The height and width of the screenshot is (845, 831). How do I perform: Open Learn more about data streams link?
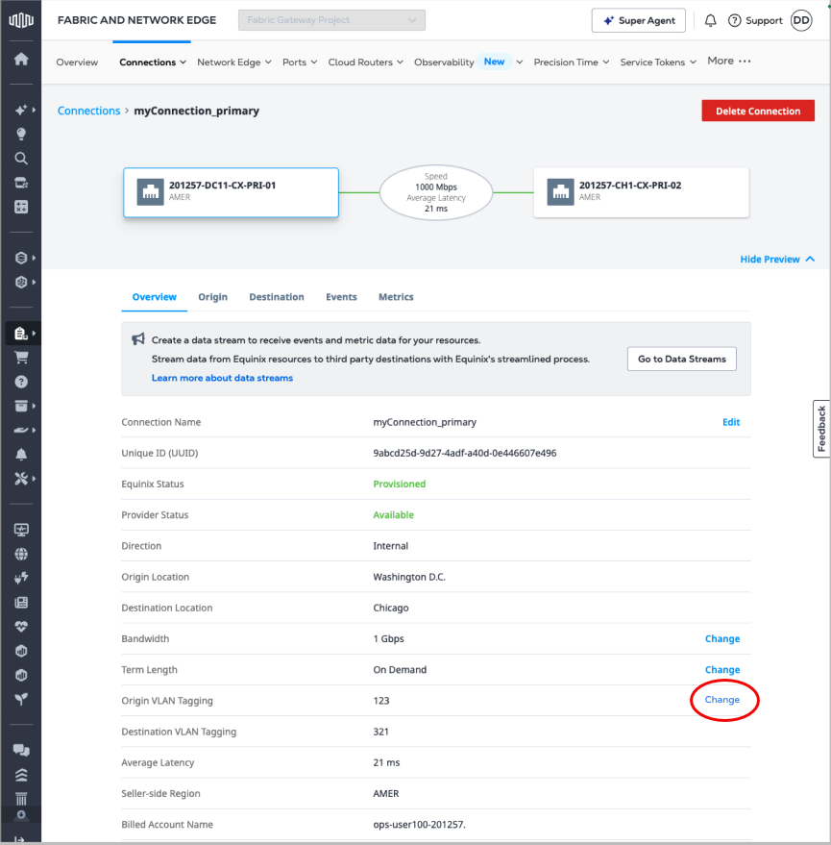pos(222,378)
